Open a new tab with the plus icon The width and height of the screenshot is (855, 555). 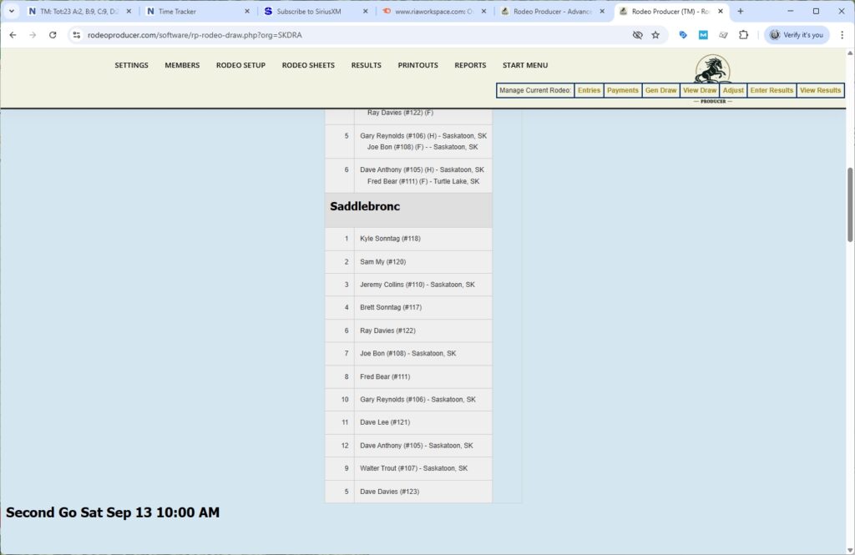(x=740, y=12)
